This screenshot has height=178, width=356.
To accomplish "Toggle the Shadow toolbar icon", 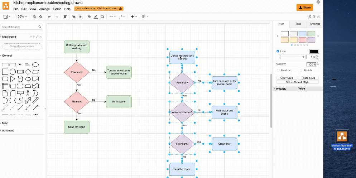I will [x=102, y=16].
